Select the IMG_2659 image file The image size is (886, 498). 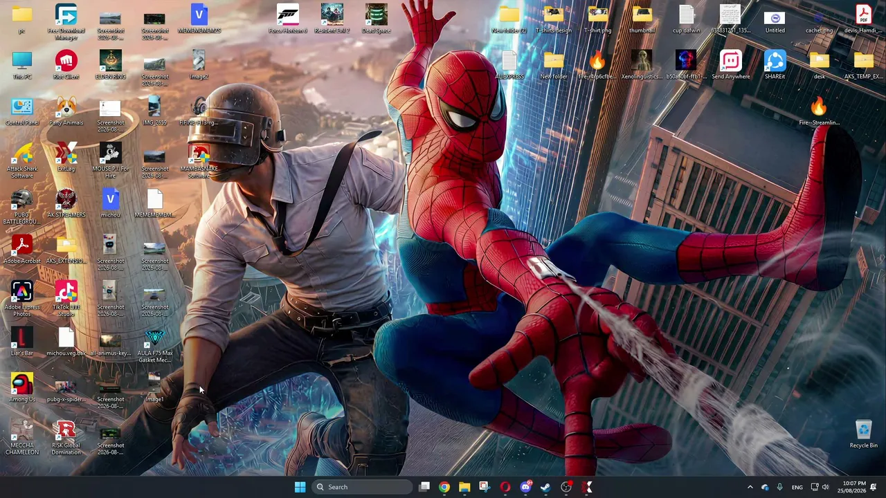(x=154, y=112)
